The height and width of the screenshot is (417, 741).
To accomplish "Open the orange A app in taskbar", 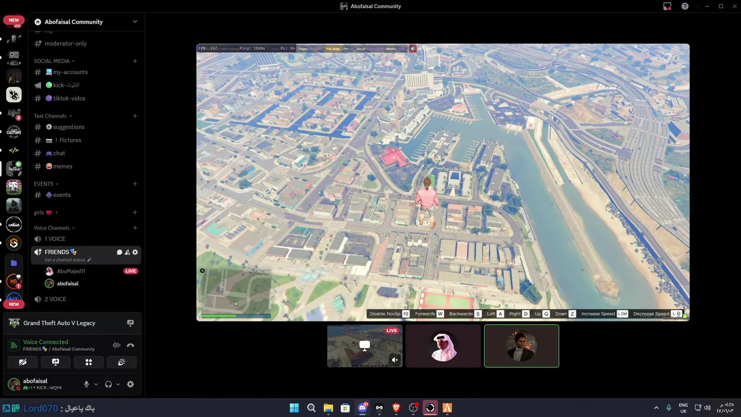I will point(447,408).
